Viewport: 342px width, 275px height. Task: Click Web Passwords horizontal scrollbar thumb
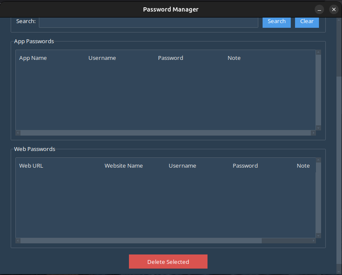click(141, 241)
